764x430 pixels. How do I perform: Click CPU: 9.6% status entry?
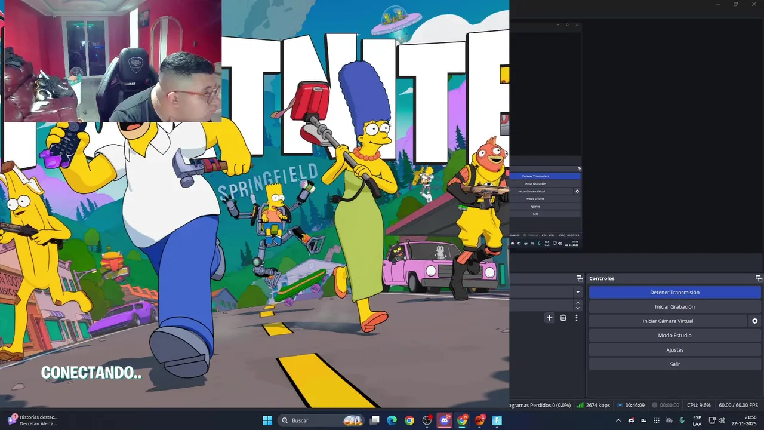tap(698, 405)
